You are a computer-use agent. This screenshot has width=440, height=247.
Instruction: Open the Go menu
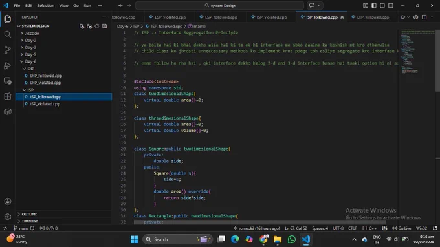[x=76, y=5]
